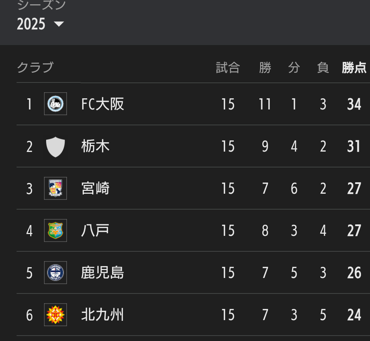This screenshot has height=341, width=370.
Task: Open 八戸 team name link
Action: tap(95, 230)
